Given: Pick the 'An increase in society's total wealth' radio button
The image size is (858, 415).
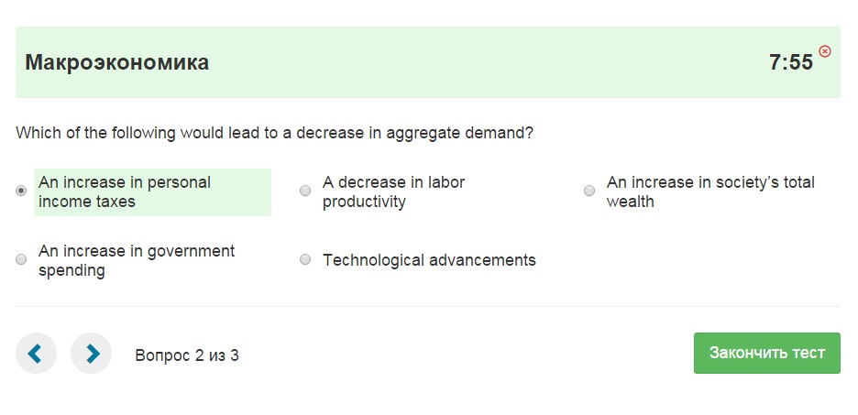Looking at the screenshot, I should (x=589, y=191).
